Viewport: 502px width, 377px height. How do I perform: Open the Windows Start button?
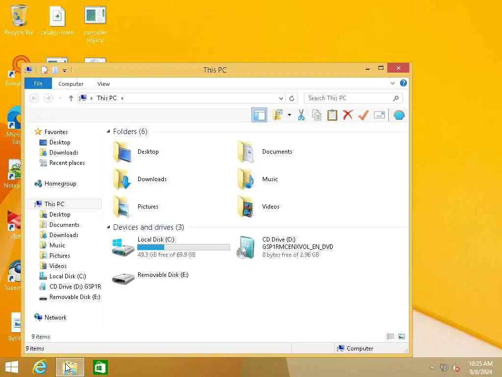click(12, 367)
